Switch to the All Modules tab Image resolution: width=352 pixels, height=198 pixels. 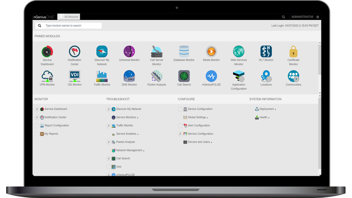pos(69,17)
